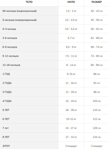The width and height of the screenshot is (109, 149).
Task: Click the 0–3 месяца size label
Action: click(9, 29)
